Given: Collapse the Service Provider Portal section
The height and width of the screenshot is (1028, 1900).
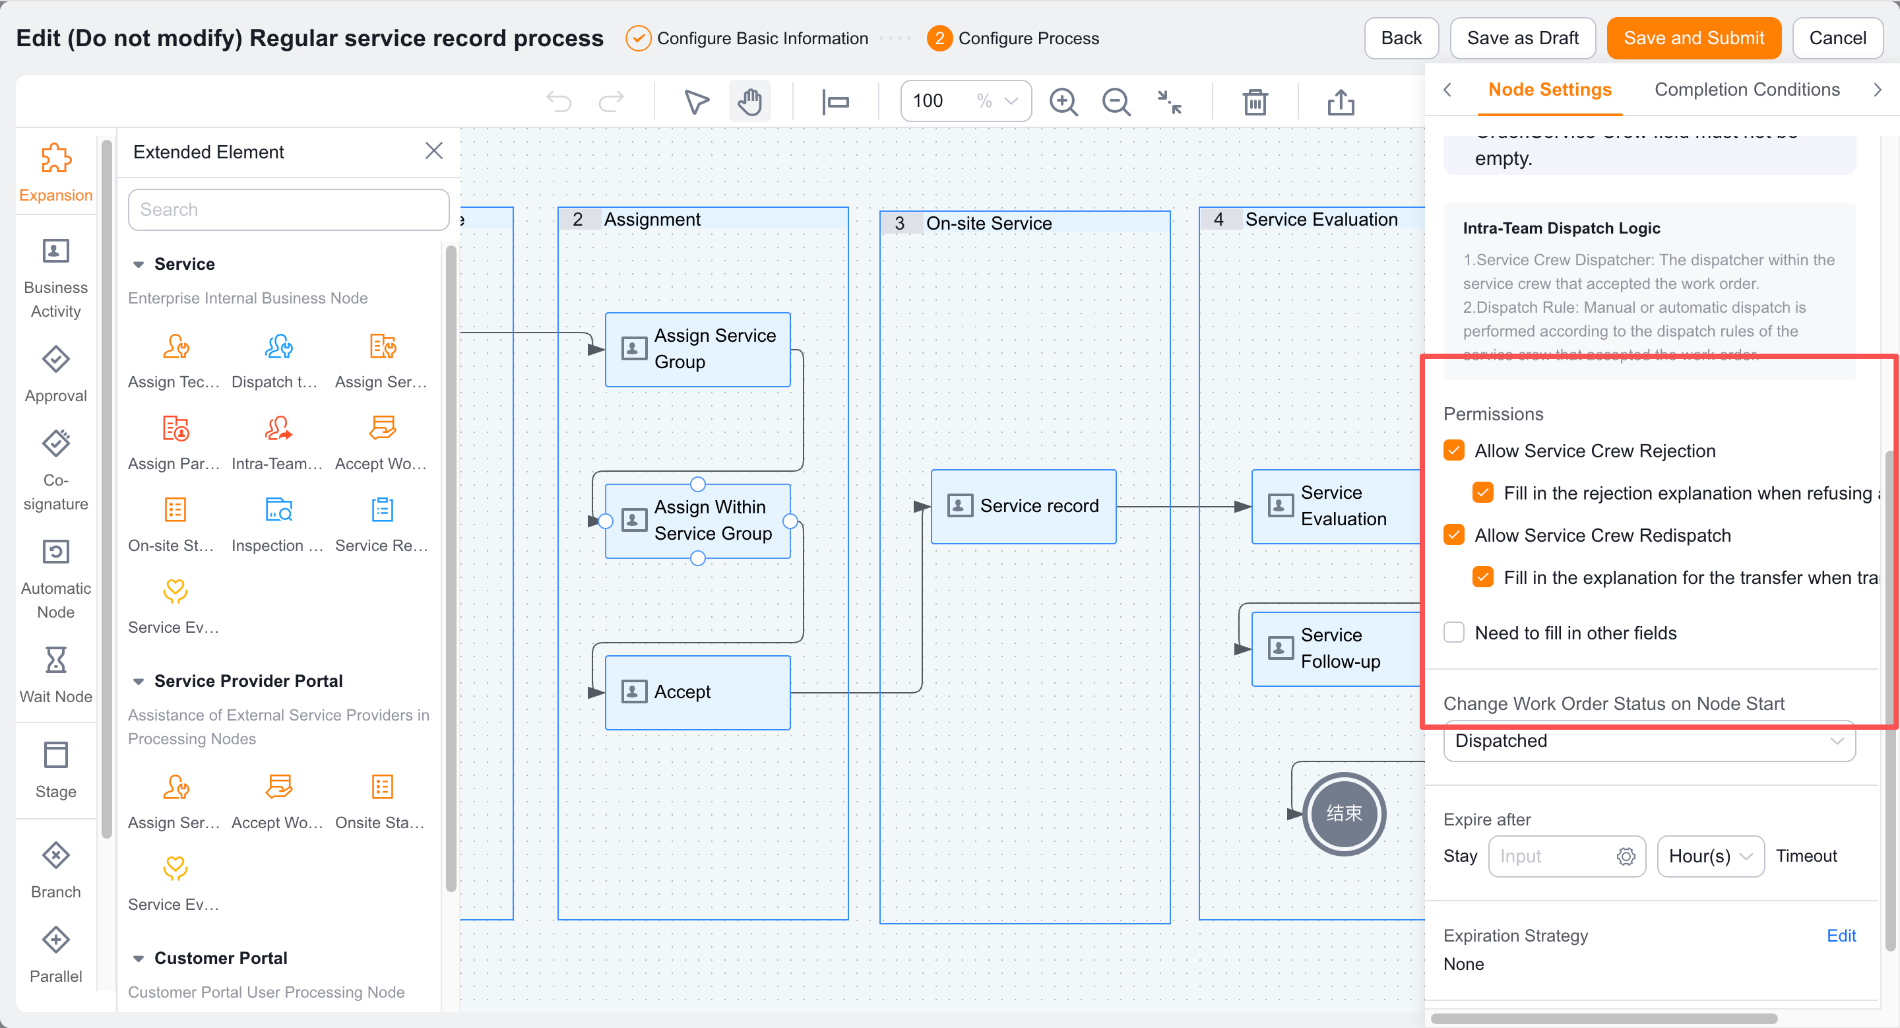Looking at the screenshot, I should pos(138,681).
